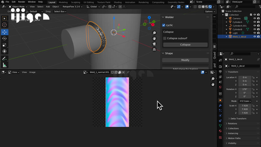This screenshot has width=261, height=147.
Task: Toggle camera view icon in viewport
Action: click(154, 44)
